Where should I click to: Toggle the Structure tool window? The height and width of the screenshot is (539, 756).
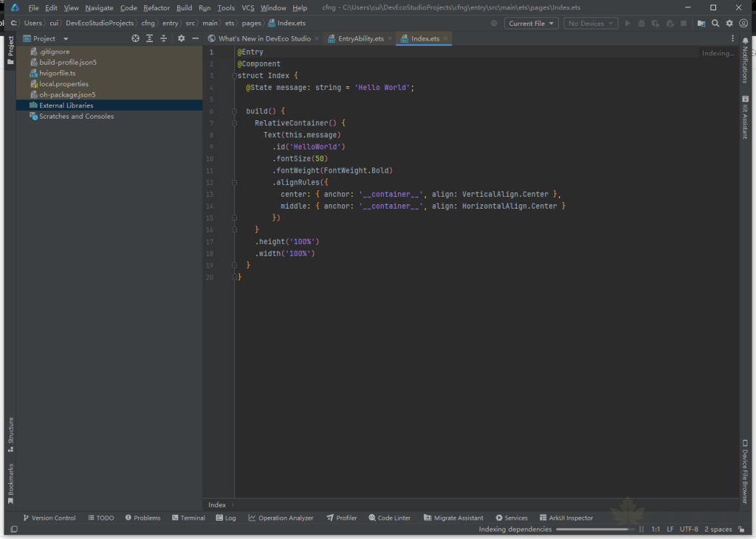point(10,434)
